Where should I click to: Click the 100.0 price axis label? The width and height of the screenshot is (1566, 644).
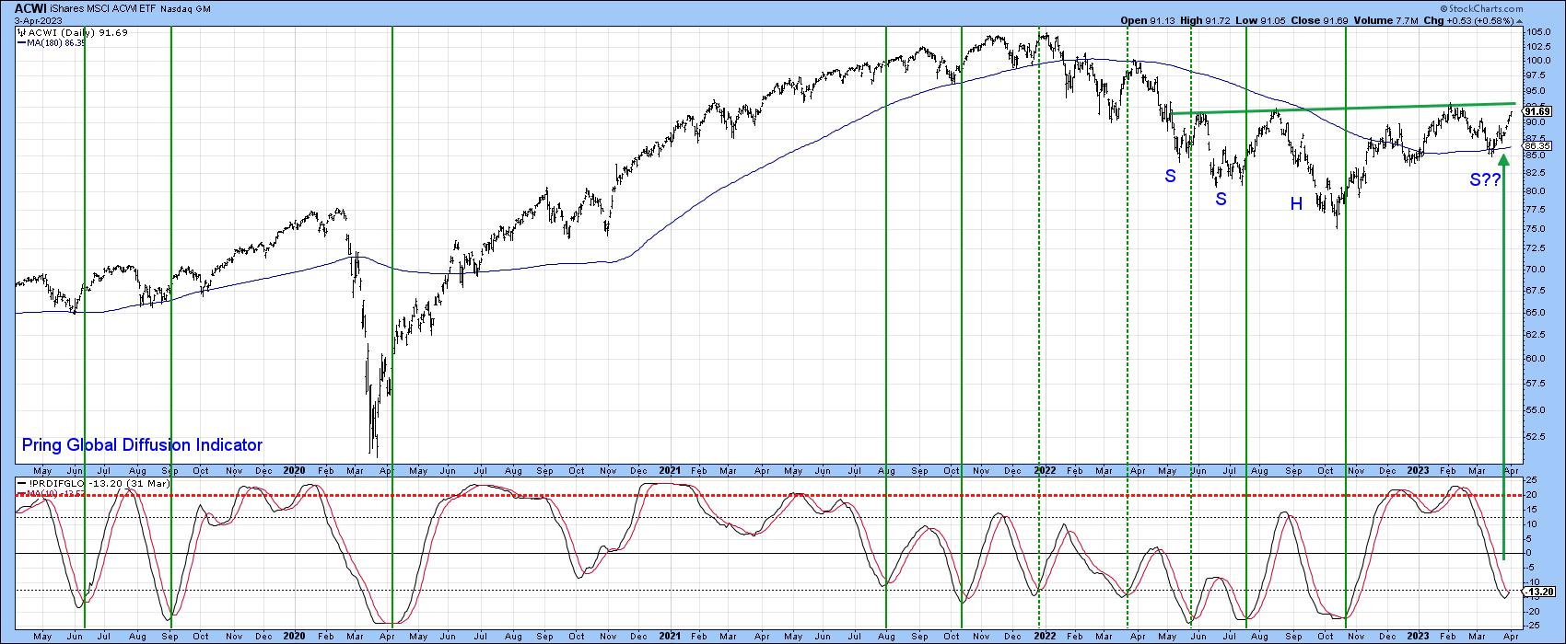[x=1537, y=61]
